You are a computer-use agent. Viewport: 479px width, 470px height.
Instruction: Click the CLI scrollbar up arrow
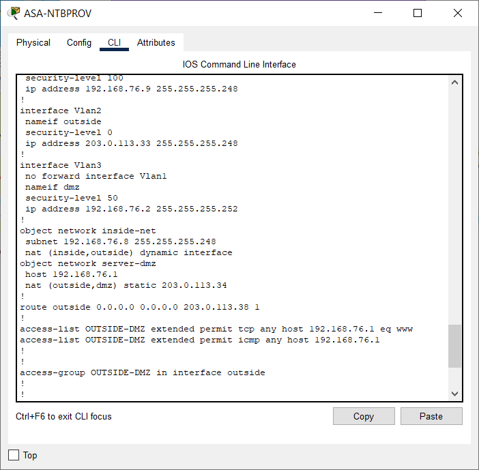pos(455,83)
